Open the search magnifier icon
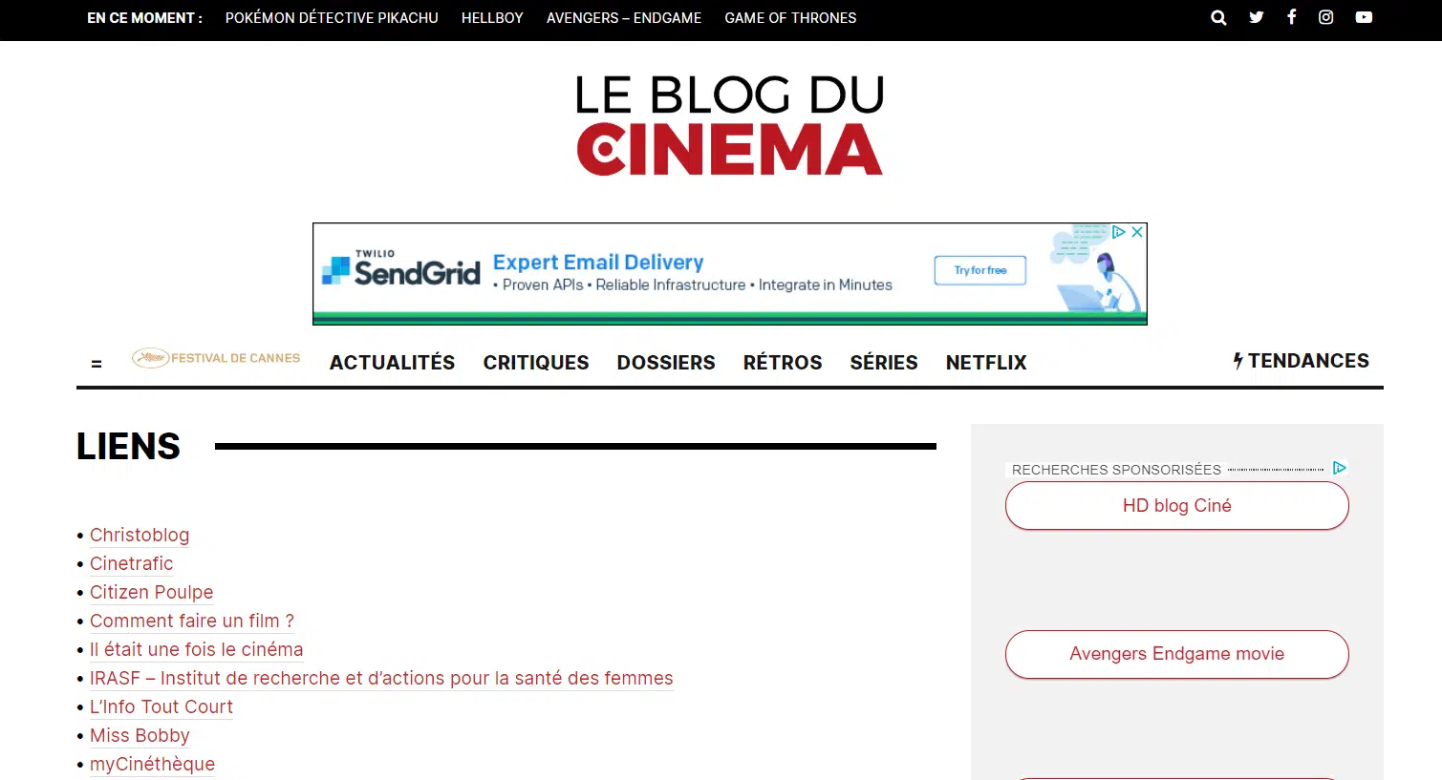Viewport: 1442px width, 780px height. pyautogui.click(x=1217, y=17)
